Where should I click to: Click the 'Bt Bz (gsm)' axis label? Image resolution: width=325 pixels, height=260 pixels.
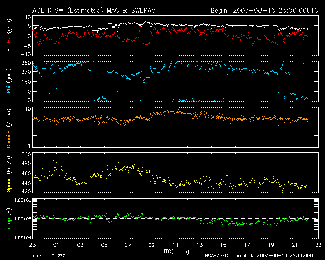[x=9, y=35]
